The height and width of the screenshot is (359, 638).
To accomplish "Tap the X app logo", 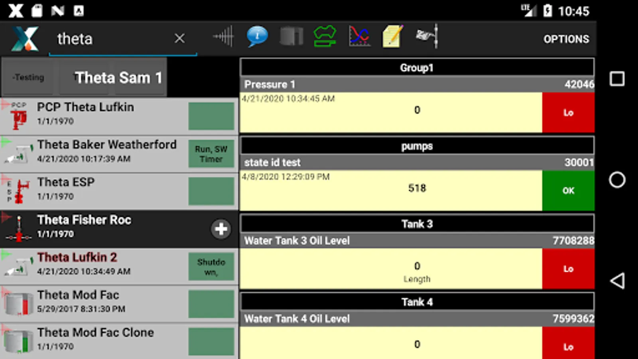I will (25, 39).
